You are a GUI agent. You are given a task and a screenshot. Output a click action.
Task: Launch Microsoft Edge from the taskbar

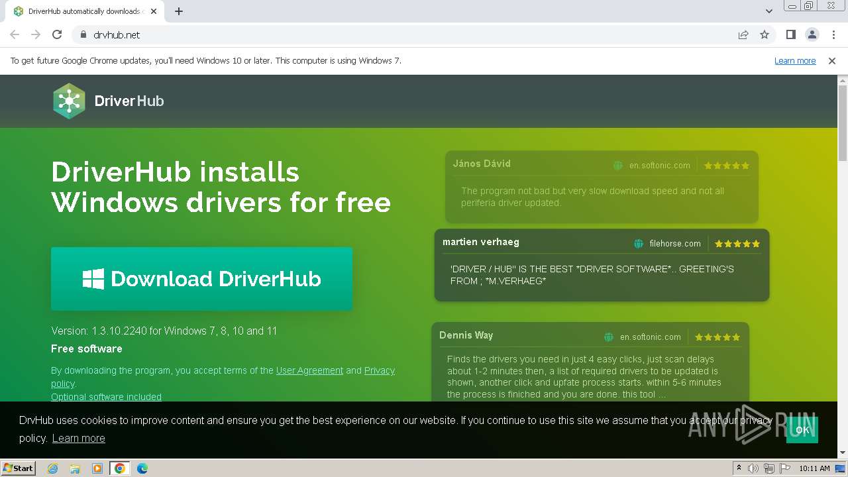(x=142, y=468)
